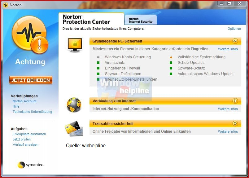Maximize the Norton window
The width and height of the screenshot is (249, 178).
tap(229, 3)
